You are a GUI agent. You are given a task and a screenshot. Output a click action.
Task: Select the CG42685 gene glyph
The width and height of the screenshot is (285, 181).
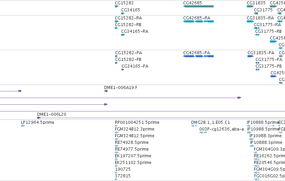click(198, 6)
